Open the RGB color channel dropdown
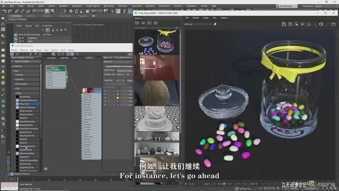The image size is (339, 191). click(x=198, y=24)
